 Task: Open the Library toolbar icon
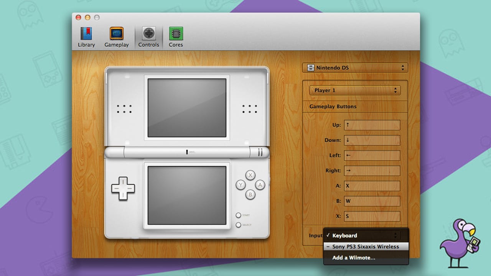(86, 37)
